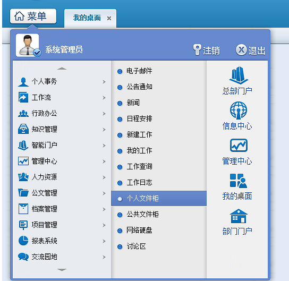289x281 pixels.
Task: Expand the 个人事务 submenu arrow
Action: click(x=104, y=82)
